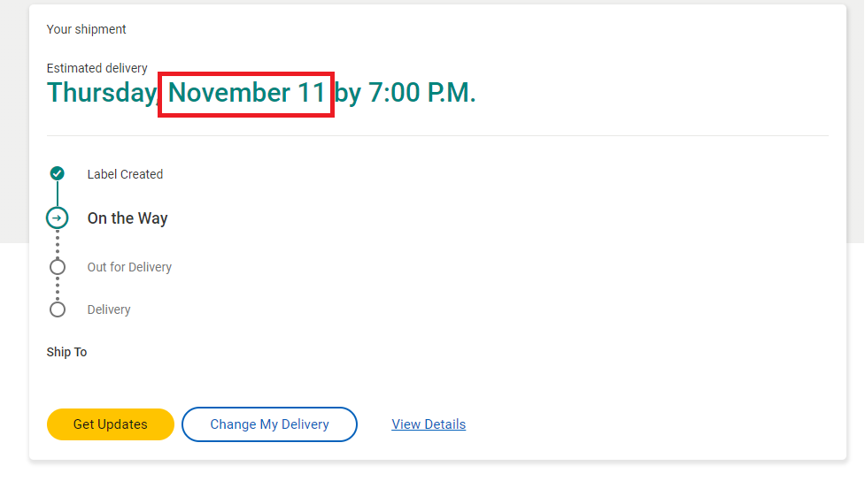Open the Change My Delivery options
The image size is (865, 481).
(x=269, y=424)
